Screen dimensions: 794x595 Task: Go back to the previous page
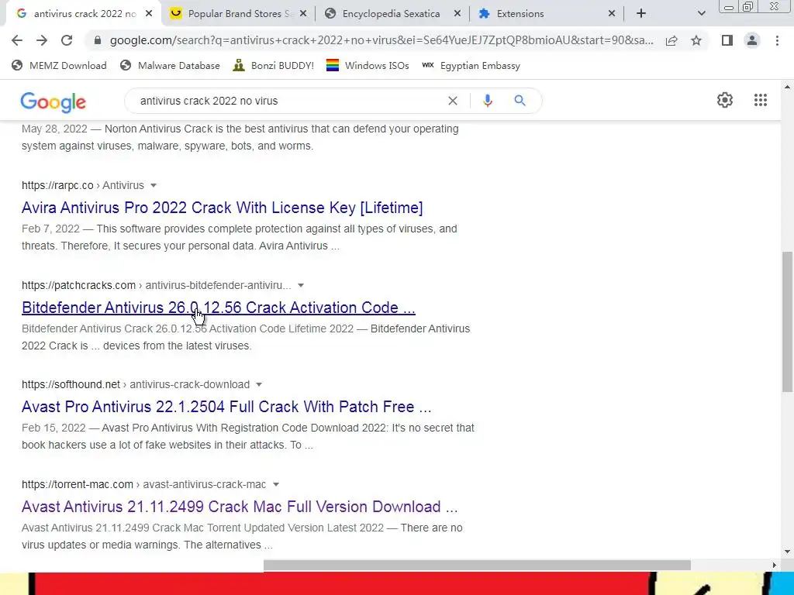(17, 40)
